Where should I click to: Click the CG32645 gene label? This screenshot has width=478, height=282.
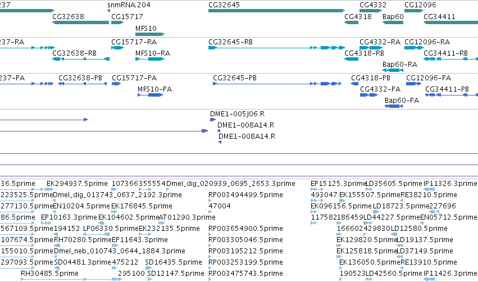point(224,5)
